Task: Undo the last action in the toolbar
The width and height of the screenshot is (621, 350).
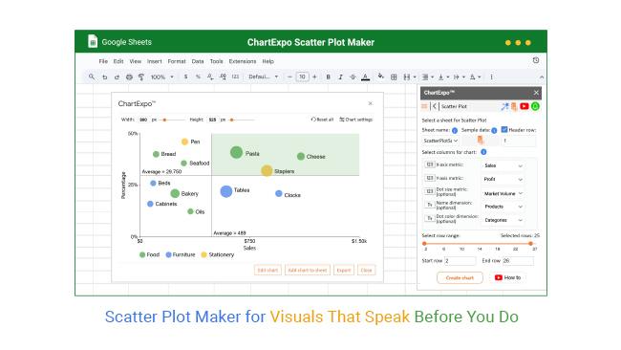Action: click(x=104, y=77)
